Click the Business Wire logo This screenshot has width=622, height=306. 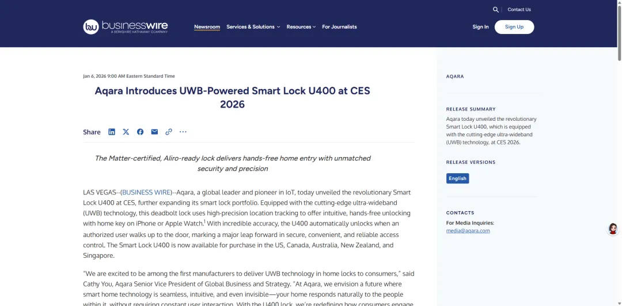point(126,26)
